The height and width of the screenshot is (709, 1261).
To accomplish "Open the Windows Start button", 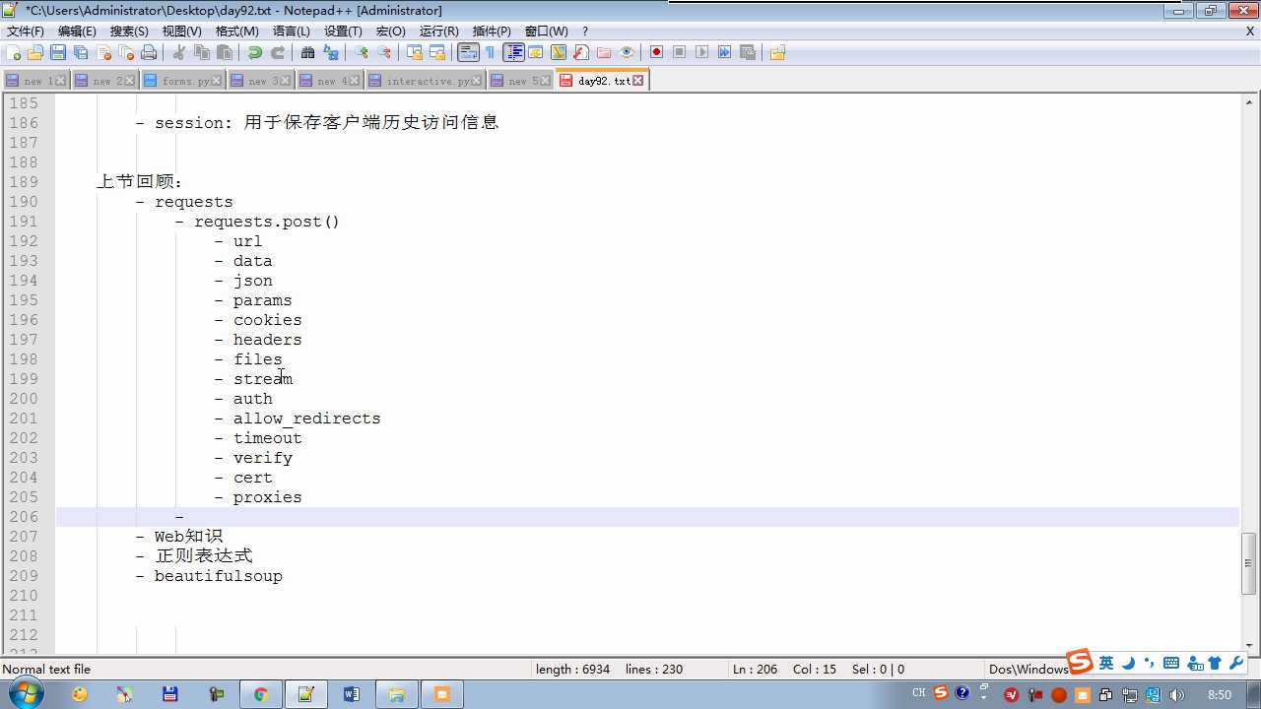I will (x=27, y=694).
